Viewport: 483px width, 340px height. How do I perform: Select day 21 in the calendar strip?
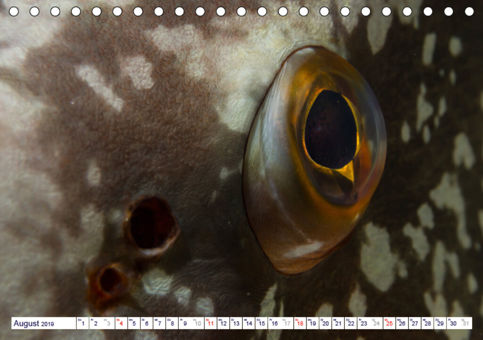click(x=338, y=323)
